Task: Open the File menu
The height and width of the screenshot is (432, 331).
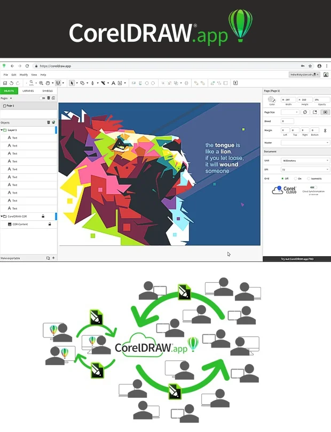Action: pos(5,75)
